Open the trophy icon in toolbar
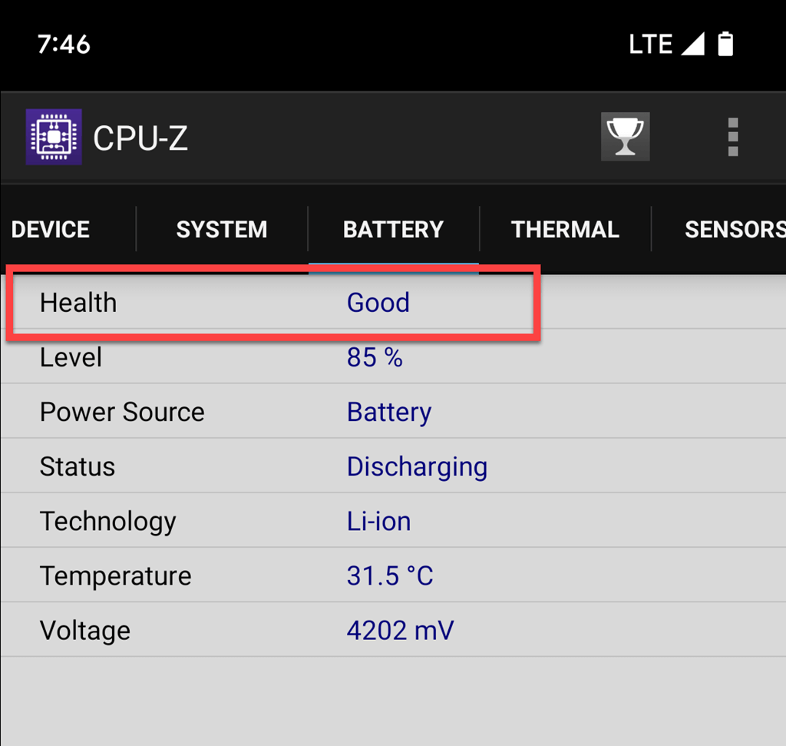The image size is (786, 746). click(x=625, y=138)
